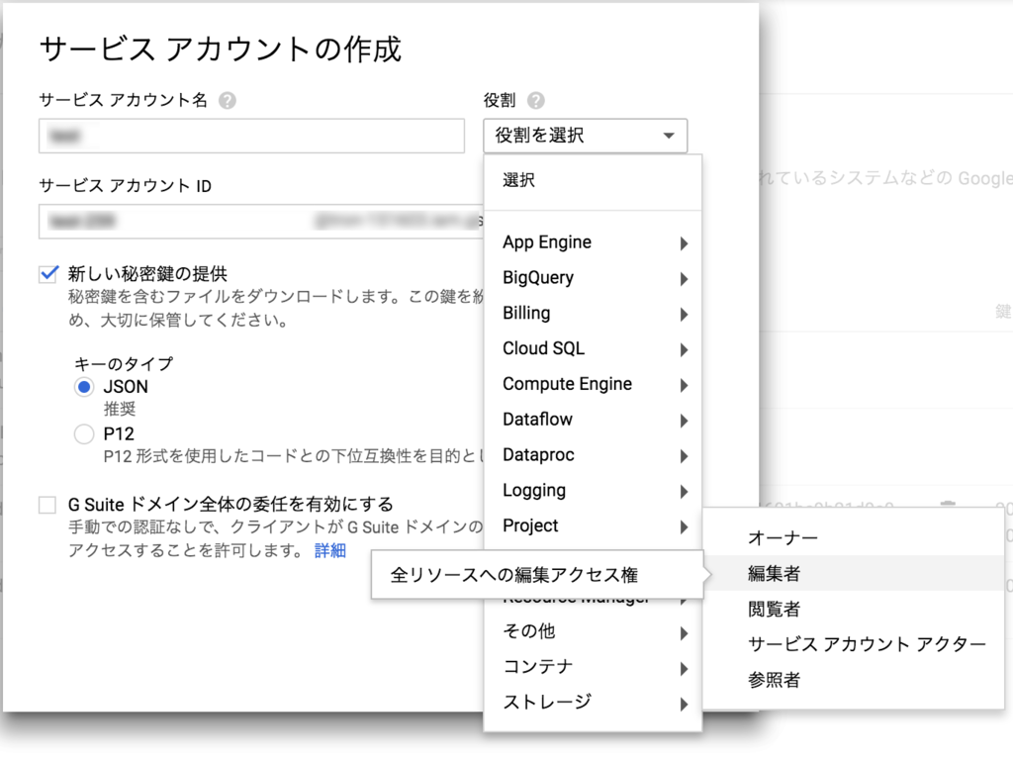Viewport: 1013px width, 762px height.
Task: Expand the Compute Engine role submenu
Action: click(x=593, y=385)
